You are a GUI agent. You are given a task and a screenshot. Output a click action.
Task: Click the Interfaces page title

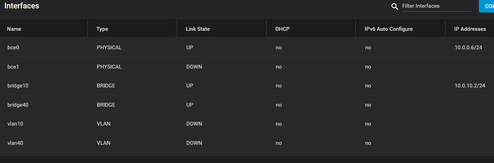point(22,6)
